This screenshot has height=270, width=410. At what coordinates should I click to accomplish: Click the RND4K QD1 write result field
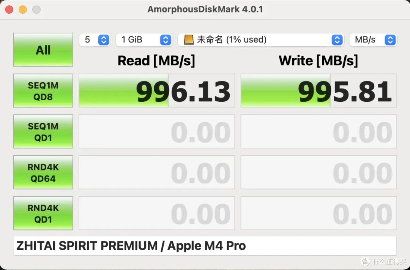click(319, 213)
